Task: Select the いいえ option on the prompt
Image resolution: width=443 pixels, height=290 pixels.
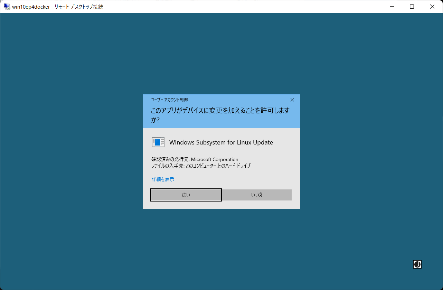Action: tap(256, 195)
